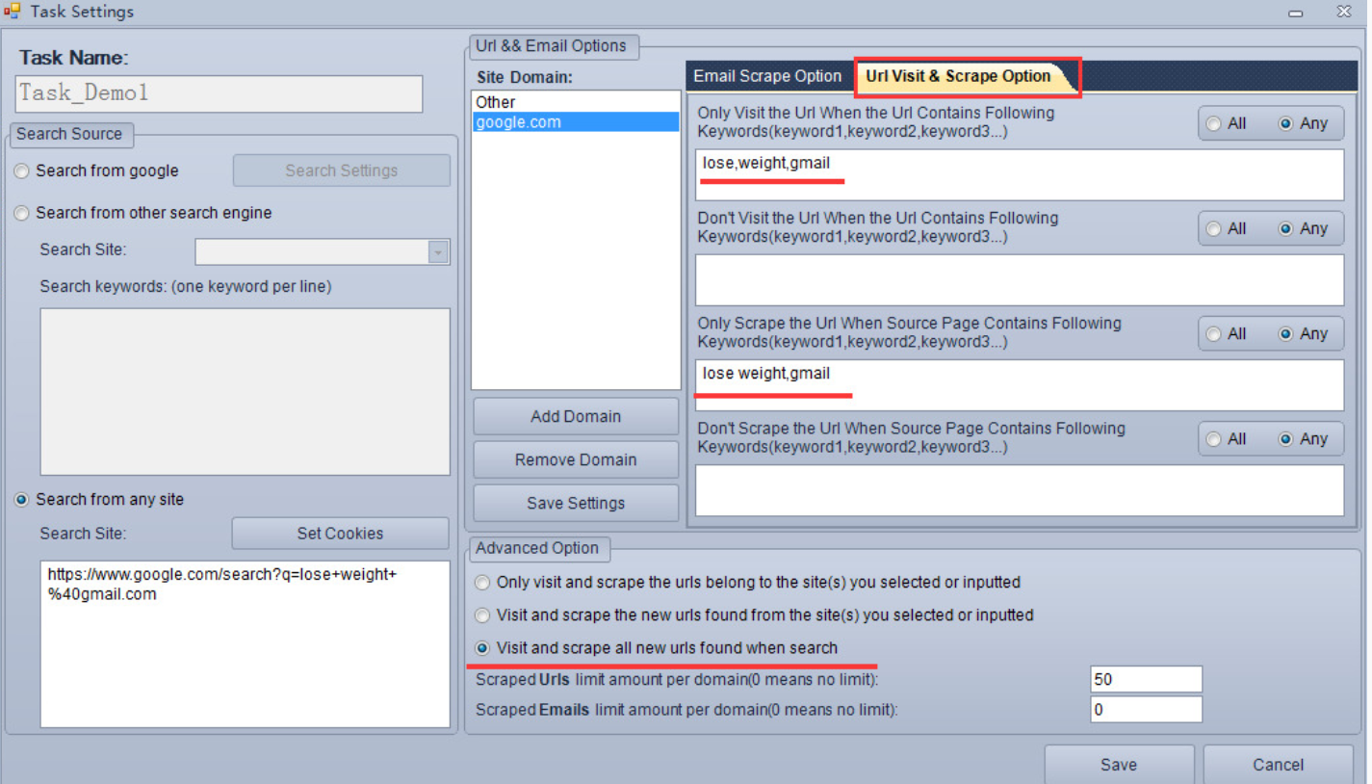
Task: Click the Task Settings window icon
Action: (x=13, y=13)
